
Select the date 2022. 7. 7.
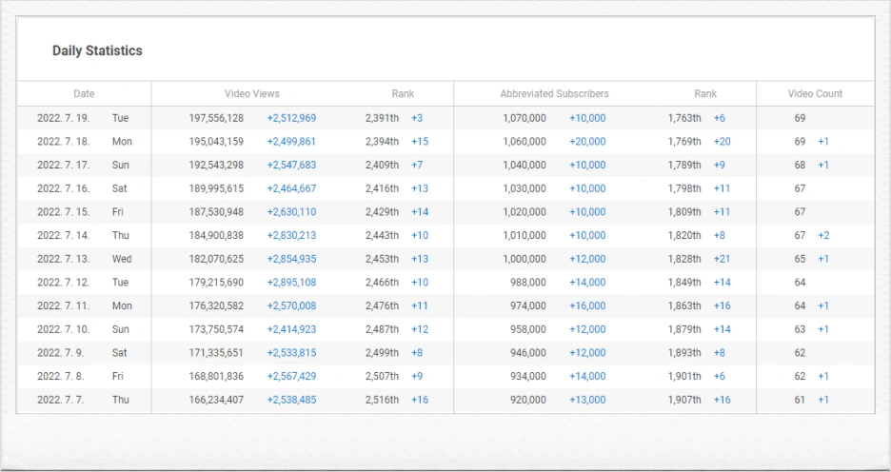[60, 400]
